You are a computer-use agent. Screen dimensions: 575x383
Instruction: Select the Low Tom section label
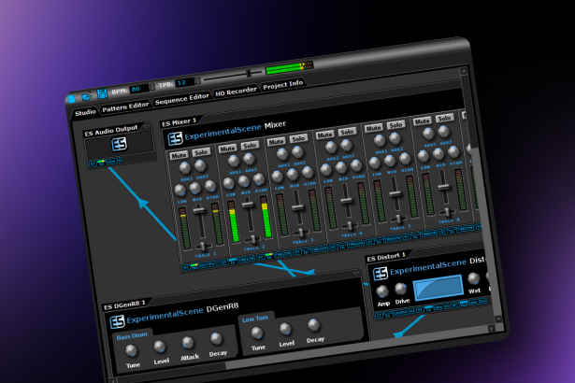(x=255, y=319)
